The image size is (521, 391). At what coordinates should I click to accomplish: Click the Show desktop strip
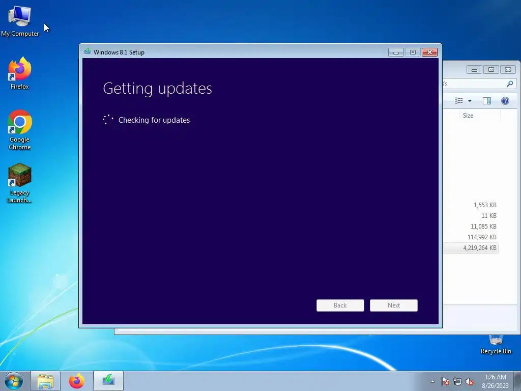pyautogui.click(x=517, y=381)
